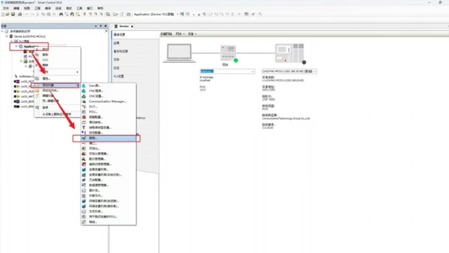The image size is (449, 253).
Task: Select the DUT object option
Action: tap(93, 107)
